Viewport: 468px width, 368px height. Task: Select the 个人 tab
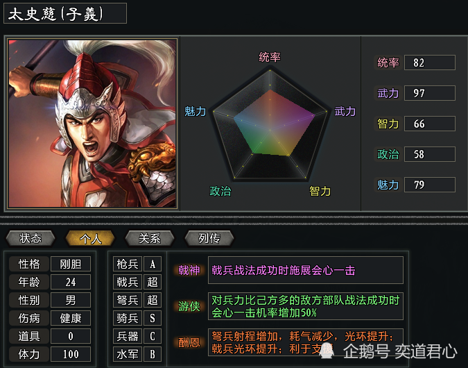(90, 238)
